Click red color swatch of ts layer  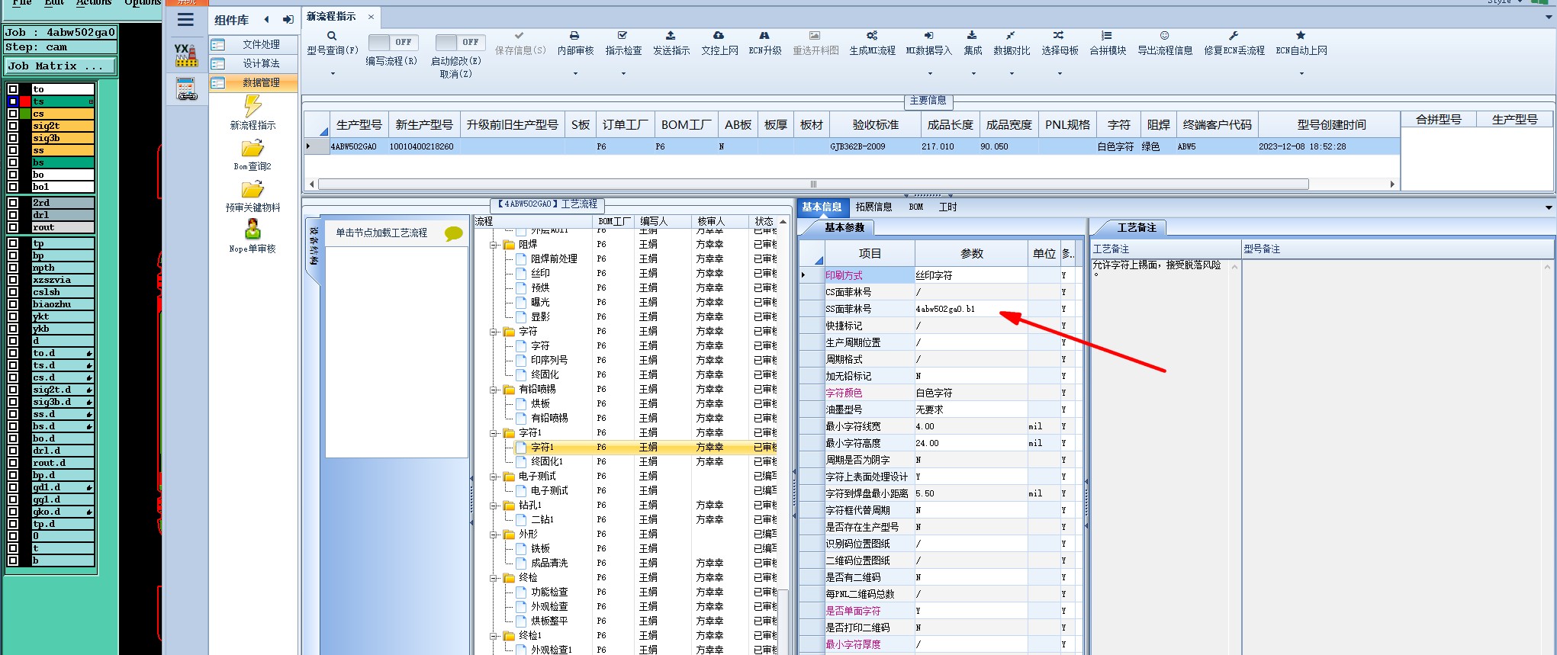[x=25, y=101]
